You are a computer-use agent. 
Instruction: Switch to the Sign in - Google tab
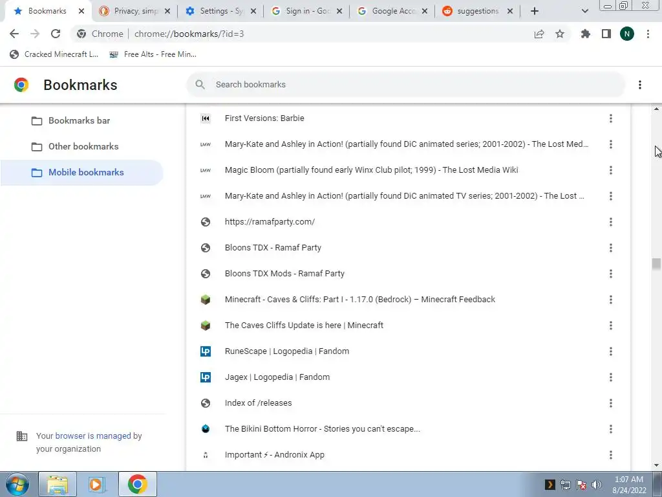click(306, 12)
